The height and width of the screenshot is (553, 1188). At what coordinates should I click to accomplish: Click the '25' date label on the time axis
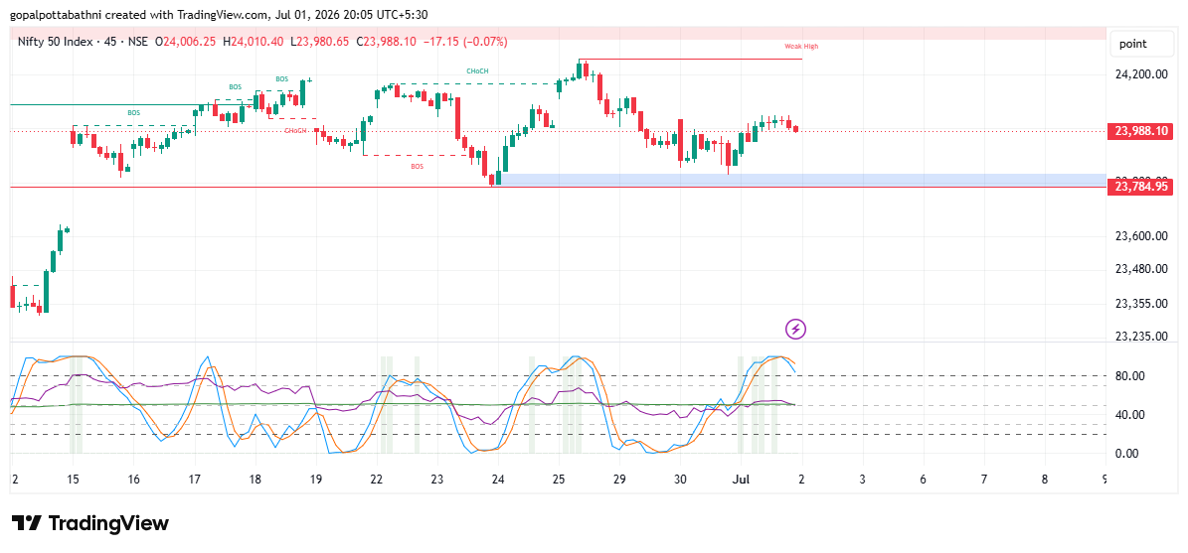click(x=559, y=479)
